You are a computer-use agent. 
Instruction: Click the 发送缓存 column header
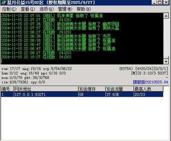(x=92, y=89)
